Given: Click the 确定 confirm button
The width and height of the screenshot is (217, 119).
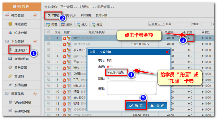Looking at the screenshot, I should click(136, 106).
